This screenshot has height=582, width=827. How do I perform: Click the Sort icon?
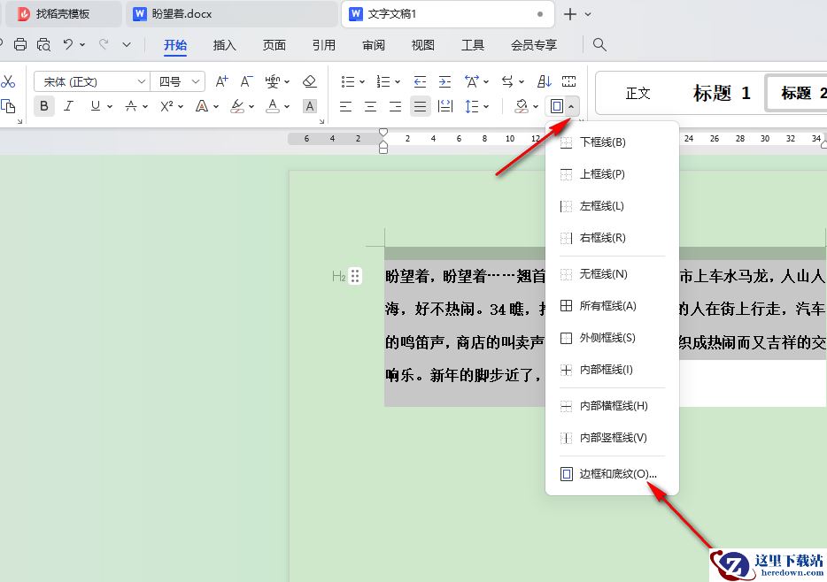(544, 81)
